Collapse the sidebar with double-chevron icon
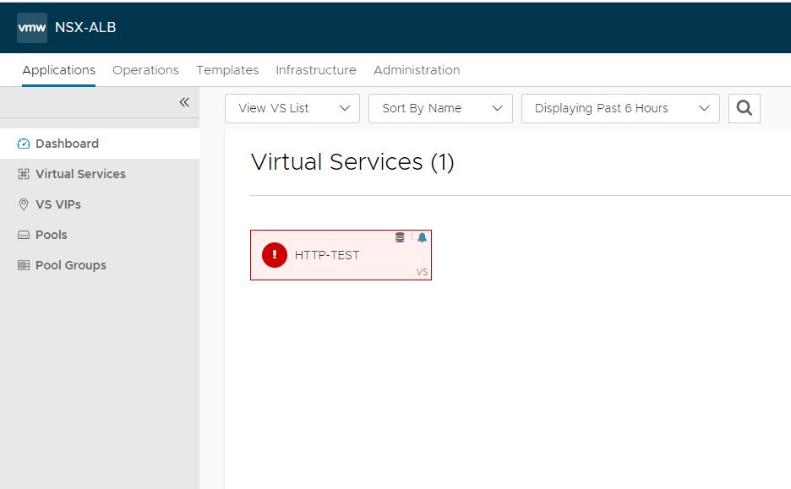Image resolution: width=791 pixels, height=489 pixels. tap(184, 102)
